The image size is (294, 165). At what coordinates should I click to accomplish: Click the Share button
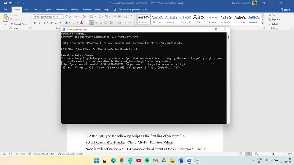tap(285, 9)
